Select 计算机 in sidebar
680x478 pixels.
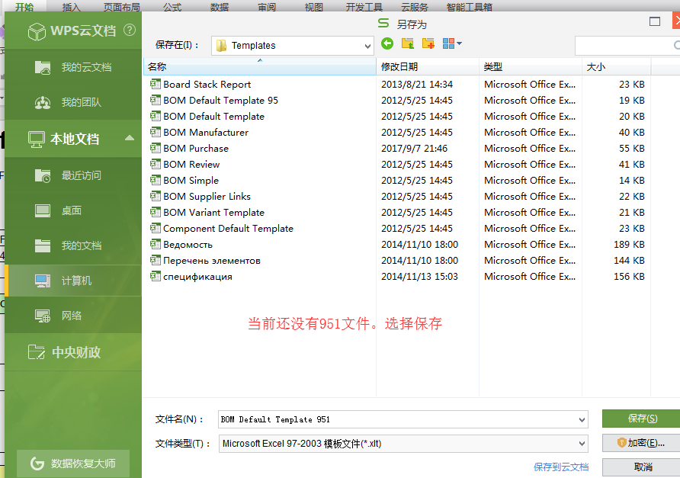73,281
